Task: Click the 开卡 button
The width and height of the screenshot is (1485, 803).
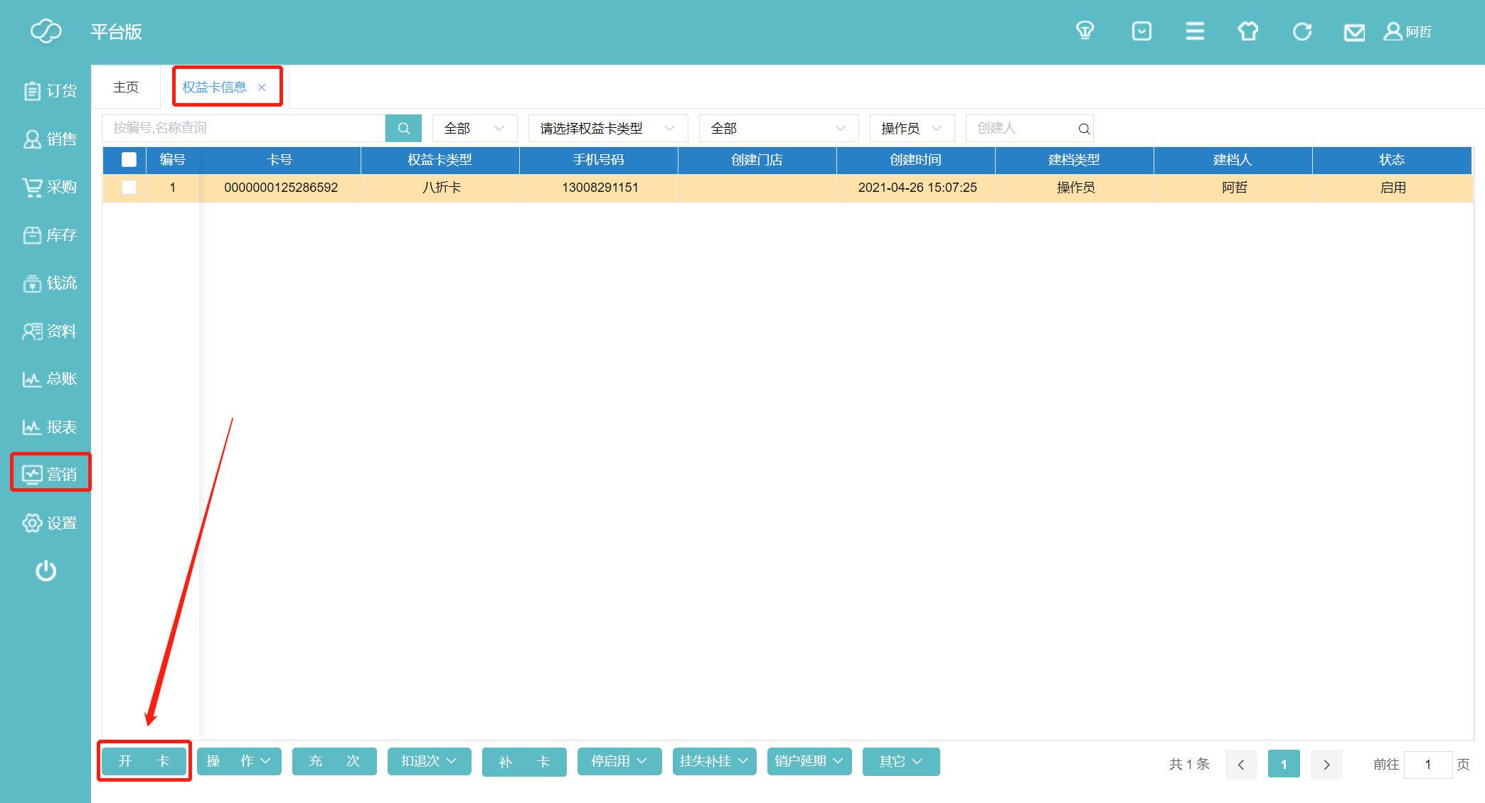Action: (144, 761)
